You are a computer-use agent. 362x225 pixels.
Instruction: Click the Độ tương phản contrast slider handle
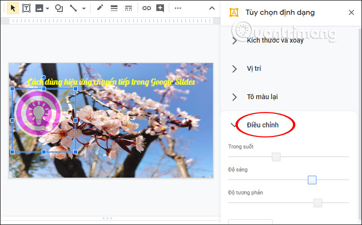318,203
